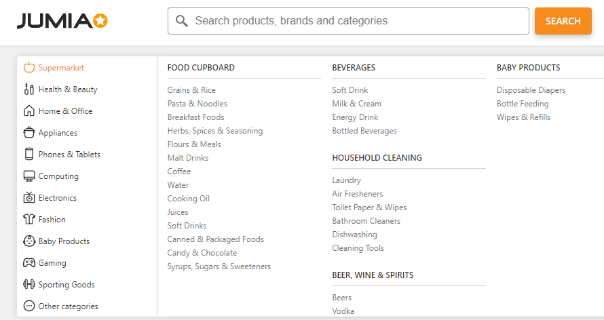Open the Household Cleaning section heading
The image size is (604, 320).
(377, 158)
